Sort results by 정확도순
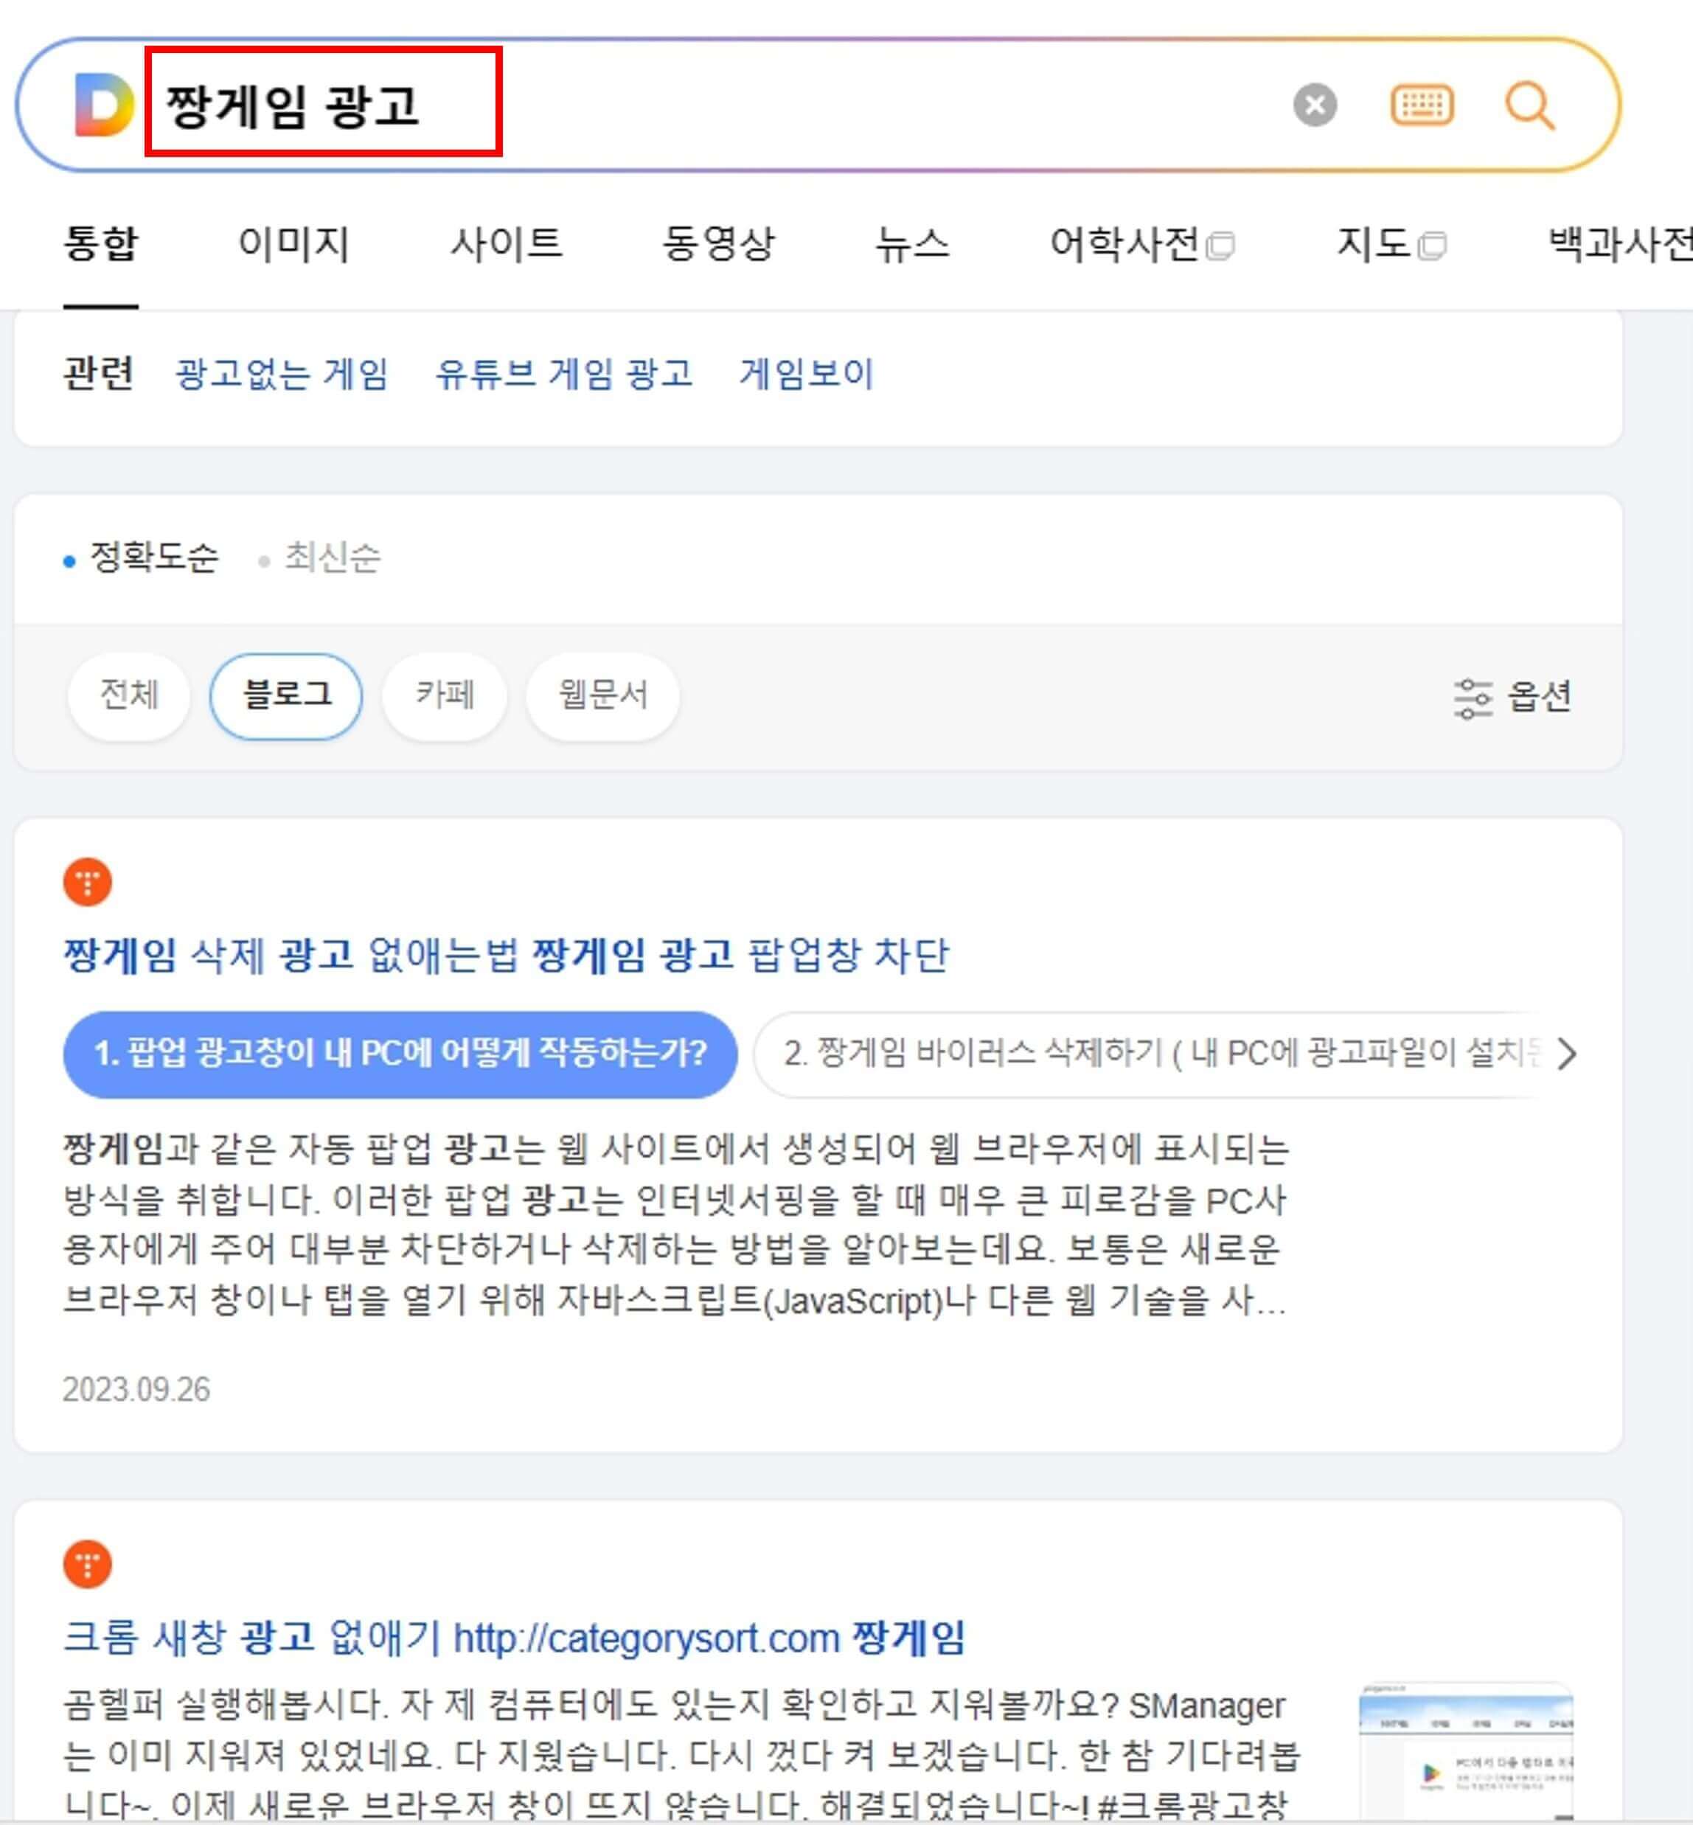Image resolution: width=1693 pixels, height=1825 pixels. [142, 557]
